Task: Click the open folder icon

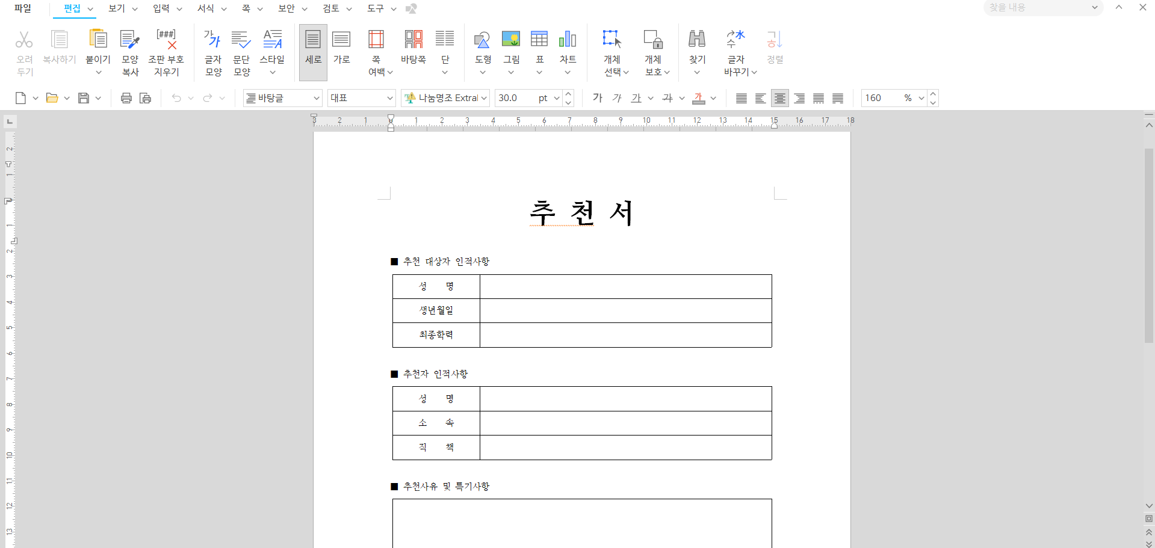Action: (x=52, y=98)
